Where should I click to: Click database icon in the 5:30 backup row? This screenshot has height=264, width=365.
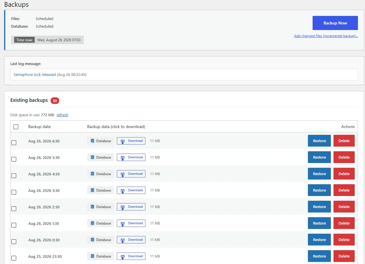point(92,157)
